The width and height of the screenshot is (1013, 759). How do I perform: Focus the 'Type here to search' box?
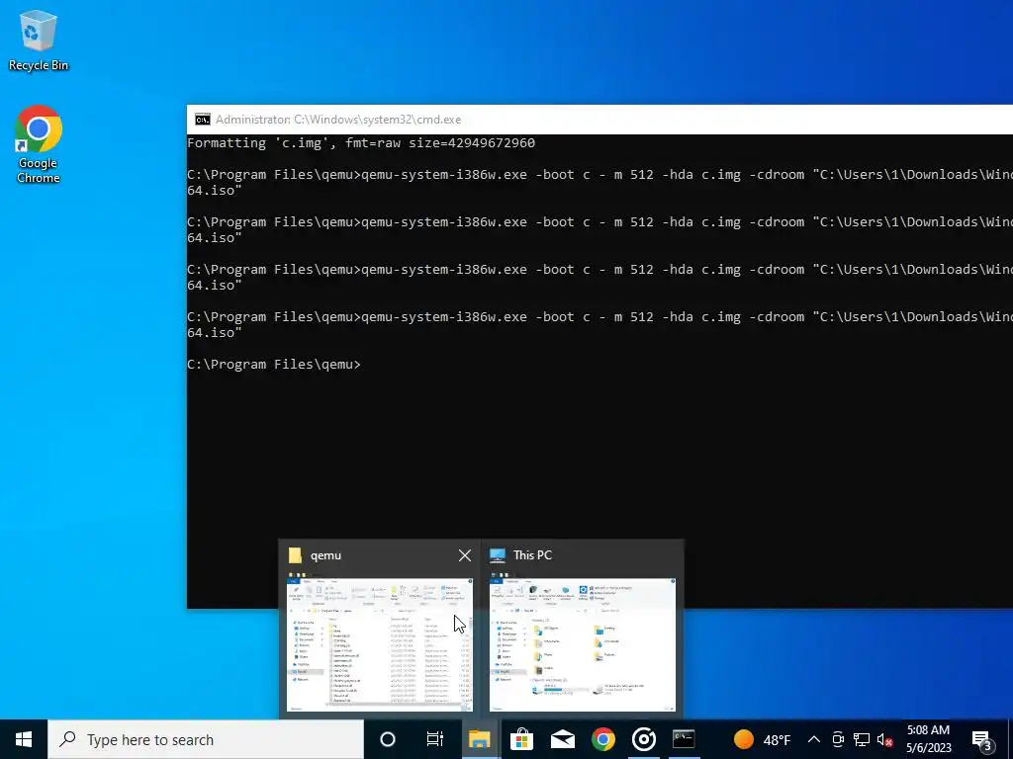(206, 739)
